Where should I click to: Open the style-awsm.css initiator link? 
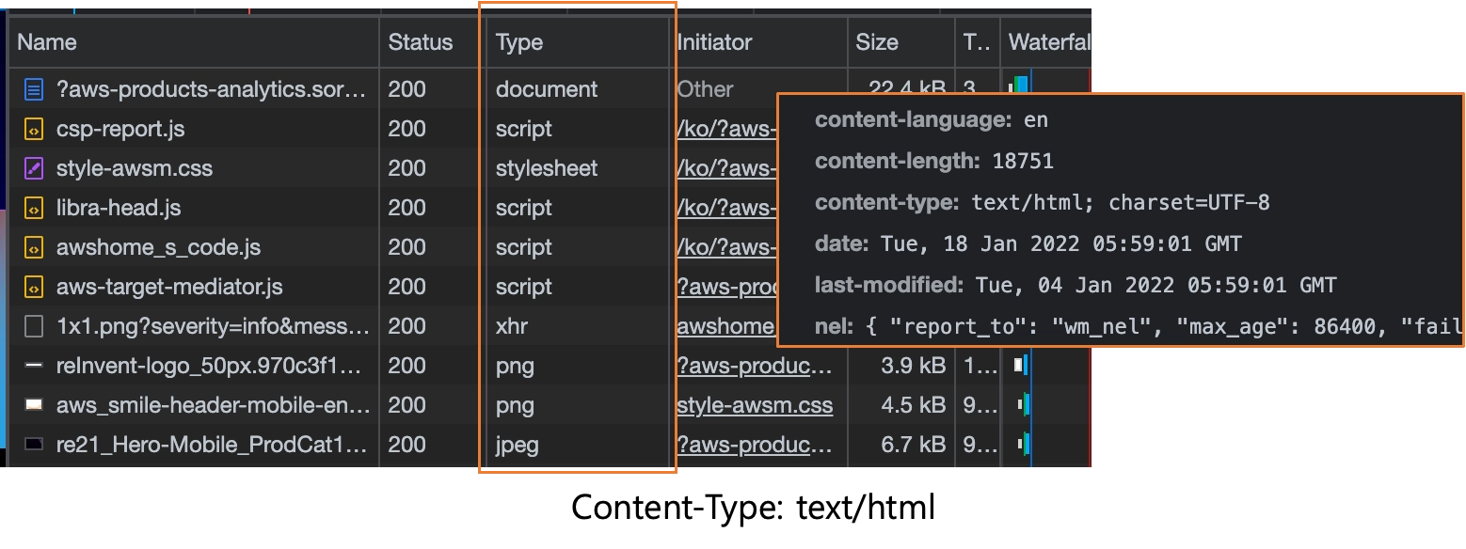pyautogui.click(x=754, y=405)
